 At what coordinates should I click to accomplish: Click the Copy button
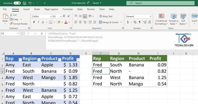coord(14,19)
